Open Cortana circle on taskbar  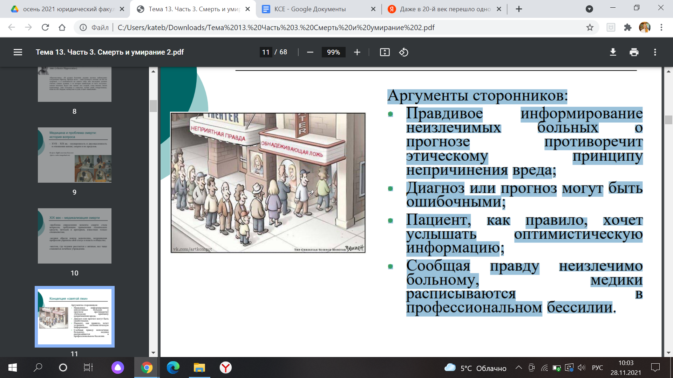pos(63,367)
